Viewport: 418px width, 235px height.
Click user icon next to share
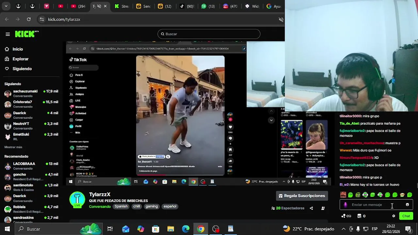point(323,208)
